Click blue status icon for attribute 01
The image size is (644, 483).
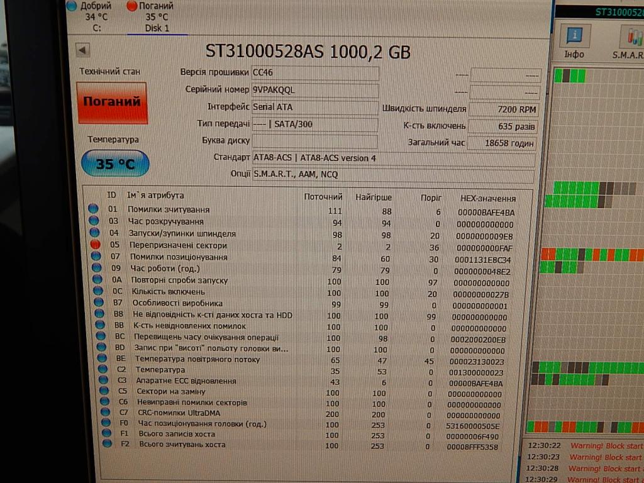pyautogui.click(x=94, y=209)
